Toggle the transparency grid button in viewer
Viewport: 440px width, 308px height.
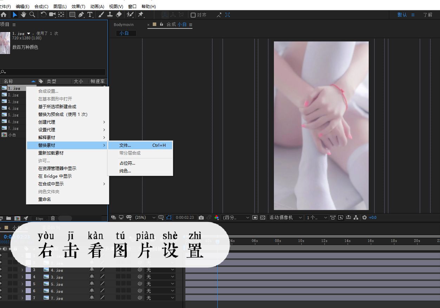(263, 218)
